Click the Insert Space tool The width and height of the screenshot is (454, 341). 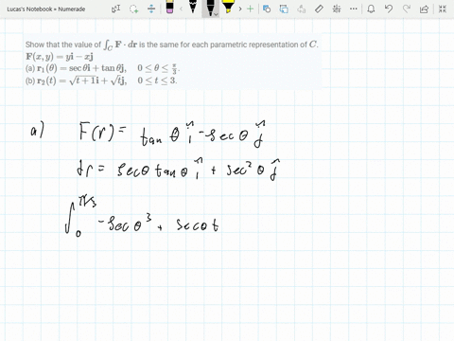(151, 9)
